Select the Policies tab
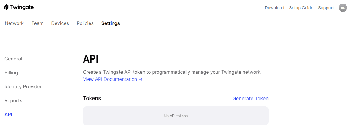The image size is (350, 133). pyautogui.click(x=85, y=23)
